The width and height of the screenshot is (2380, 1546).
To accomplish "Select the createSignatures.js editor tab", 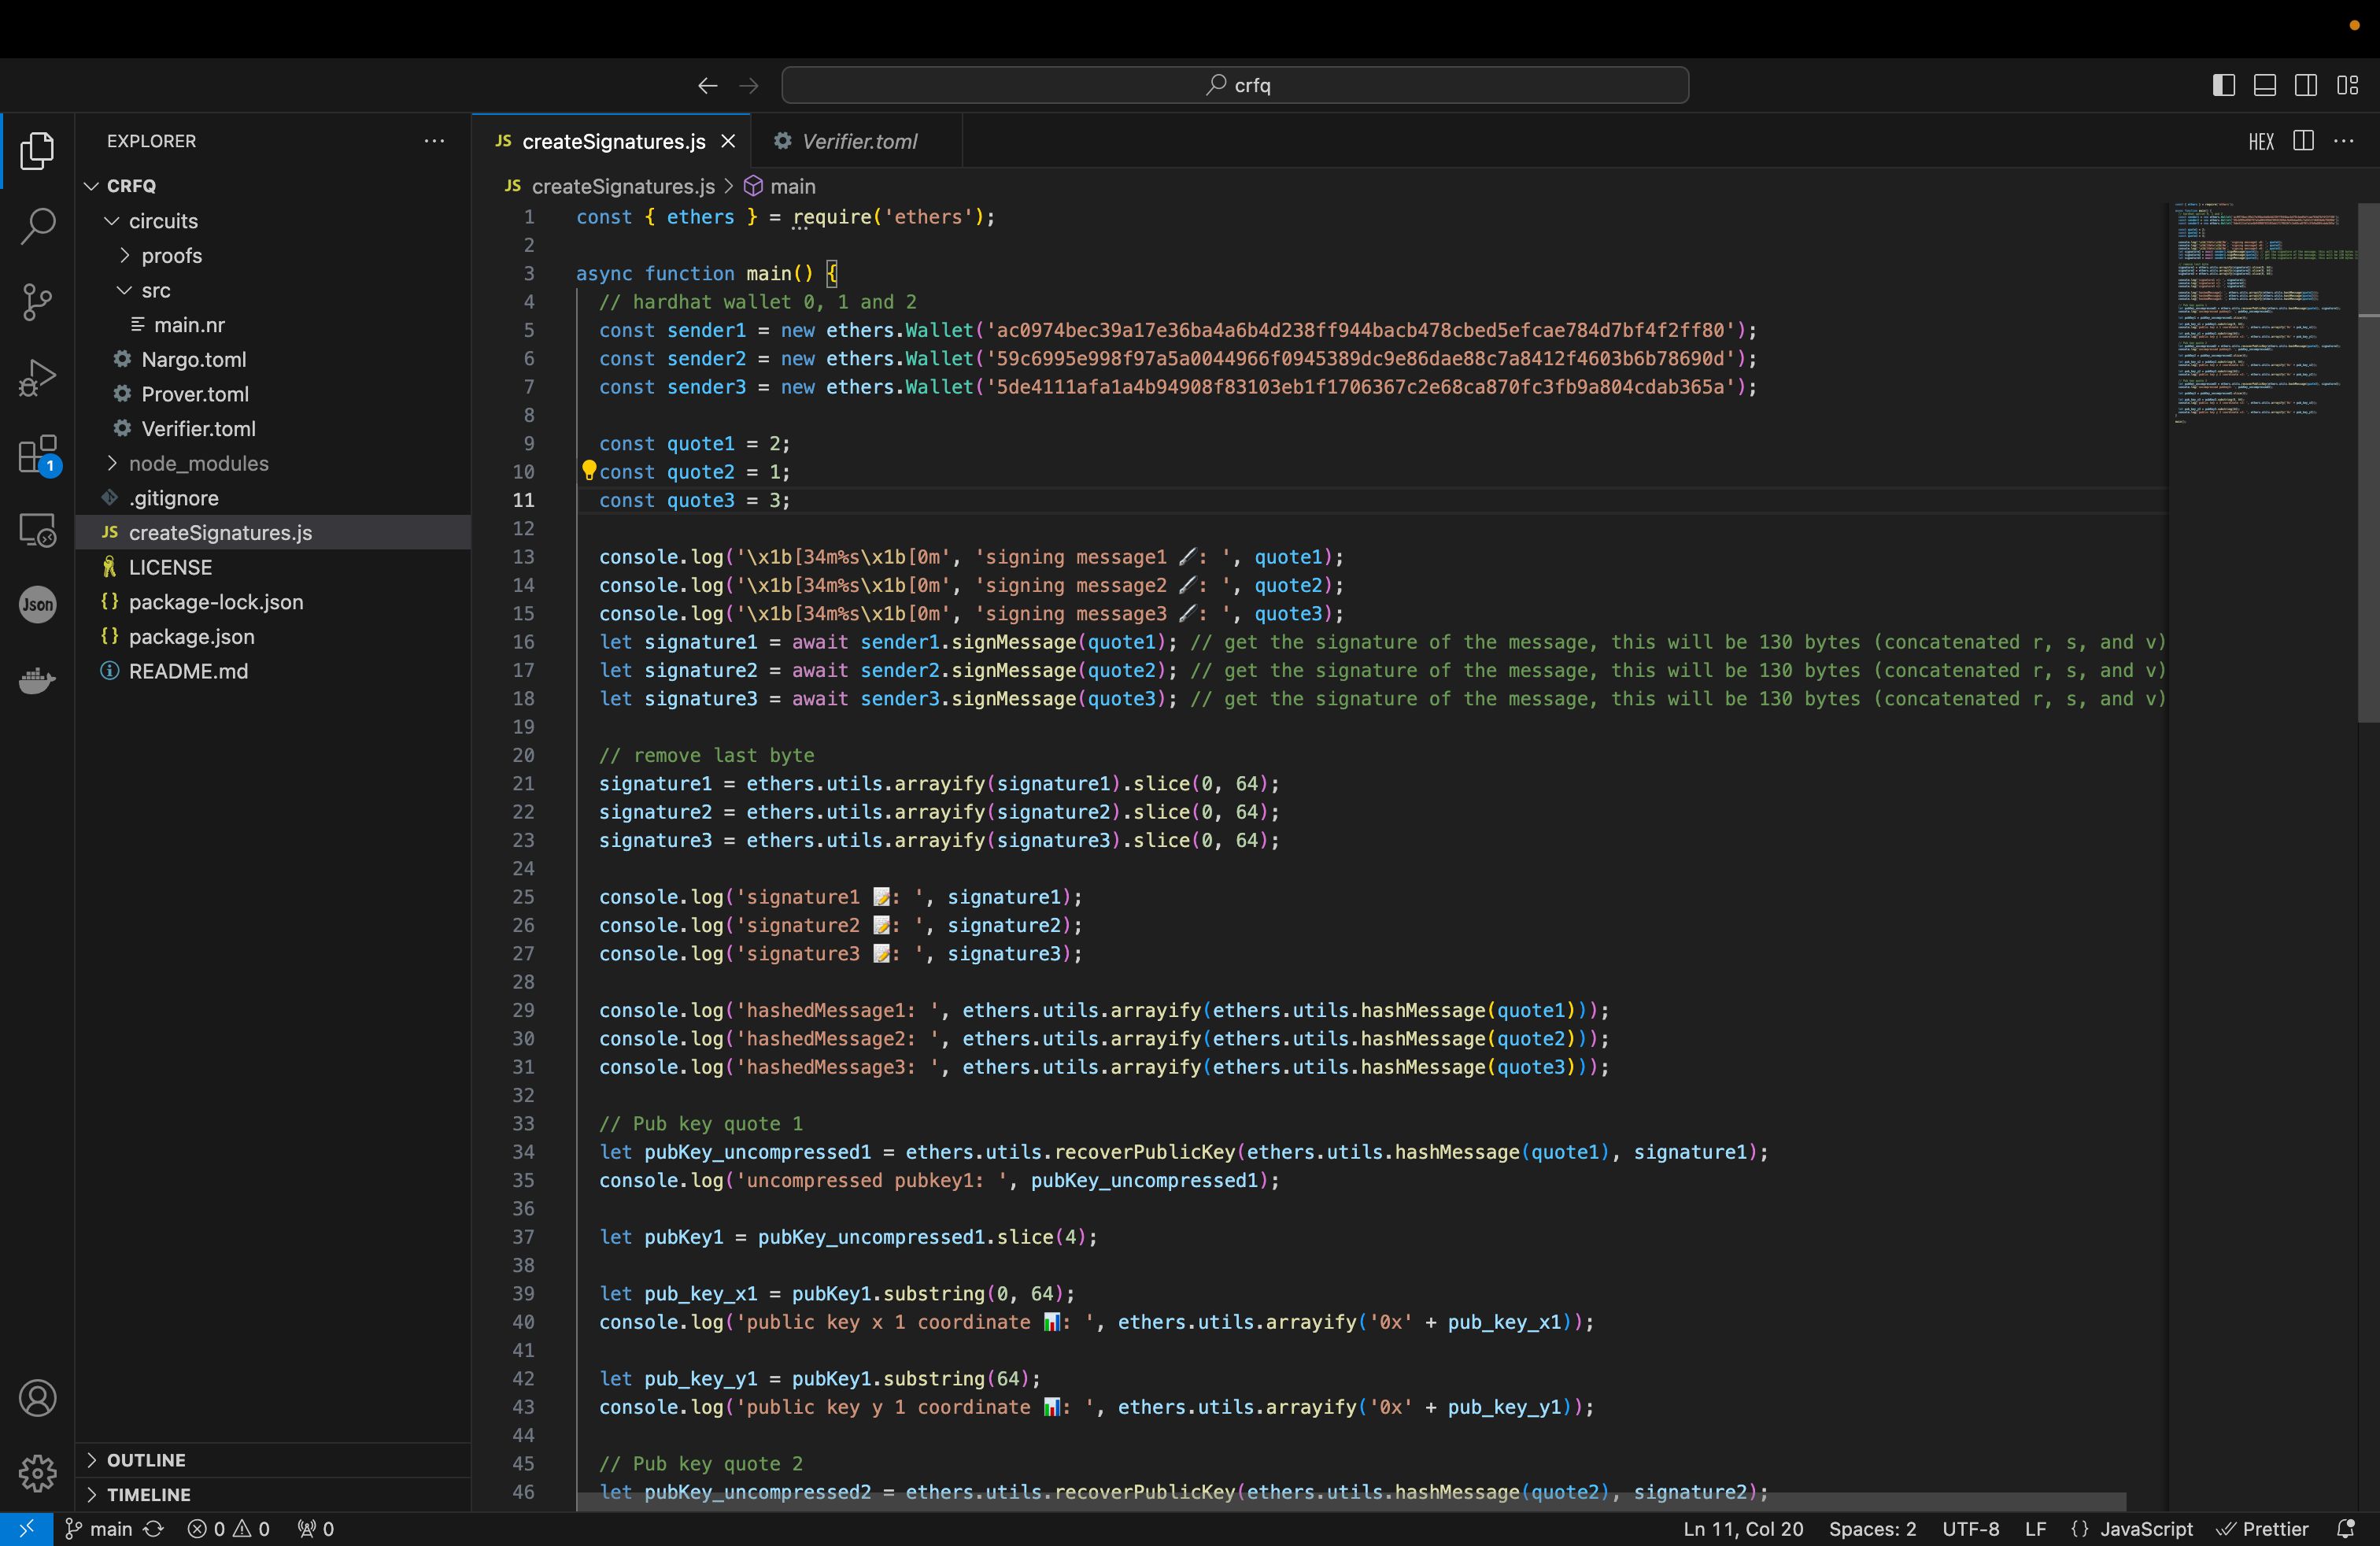I will point(612,142).
